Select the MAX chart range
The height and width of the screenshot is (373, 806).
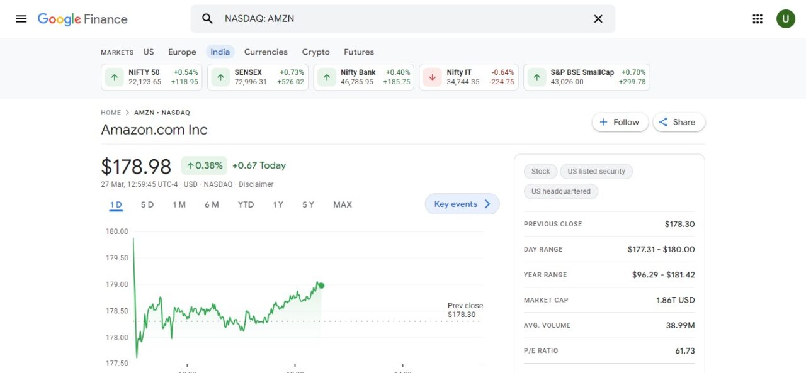343,204
